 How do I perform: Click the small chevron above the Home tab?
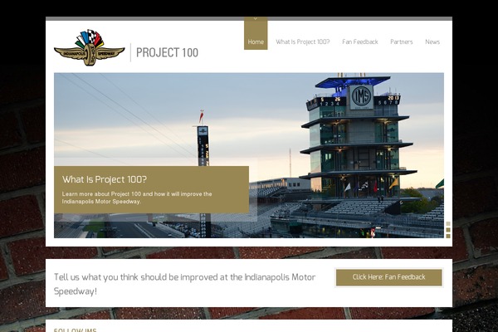256,19
